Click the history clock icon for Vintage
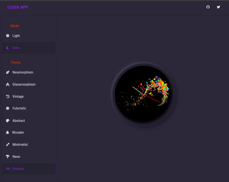The image size is (229, 182). [8, 96]
